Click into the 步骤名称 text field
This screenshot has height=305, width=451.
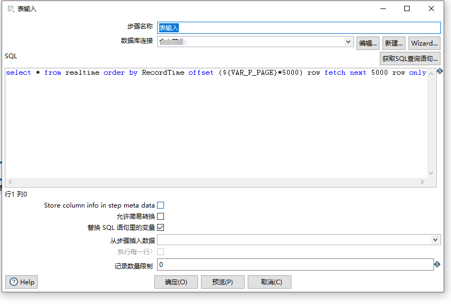(x=299, y=28)
